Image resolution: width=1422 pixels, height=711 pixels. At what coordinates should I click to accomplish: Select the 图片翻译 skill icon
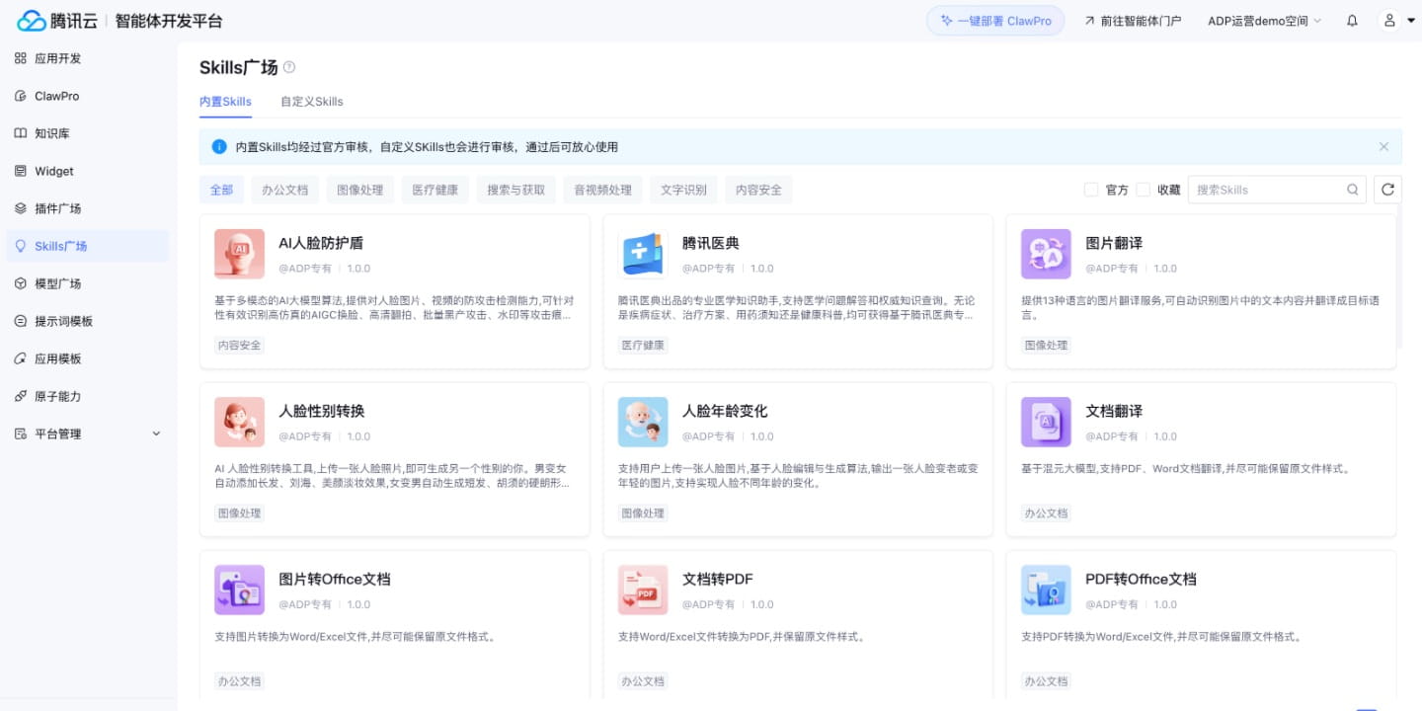(1046, 255)
